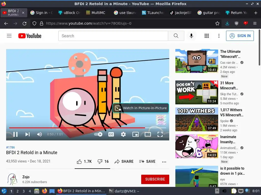This screenshot has width=261, height=195.
Task: Switch to theater mode view
Action: (x=148, y=134)
